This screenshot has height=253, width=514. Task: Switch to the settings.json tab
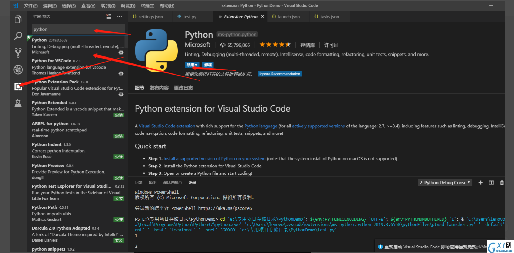[150, 17]
